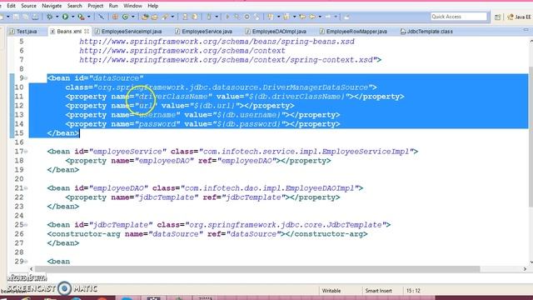Viewport: 533px width, 300px height.
Task: Open the Run configurations dropdown arrow
Action: point(72,17)
